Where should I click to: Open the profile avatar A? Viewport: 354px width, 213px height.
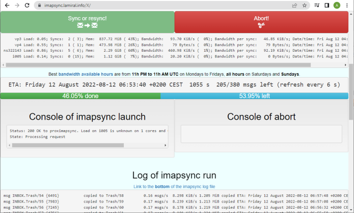click(337, 5)
